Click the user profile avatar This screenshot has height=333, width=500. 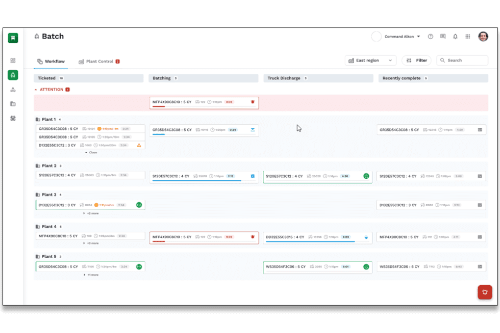pyautogui.click(x=483, y=37)
